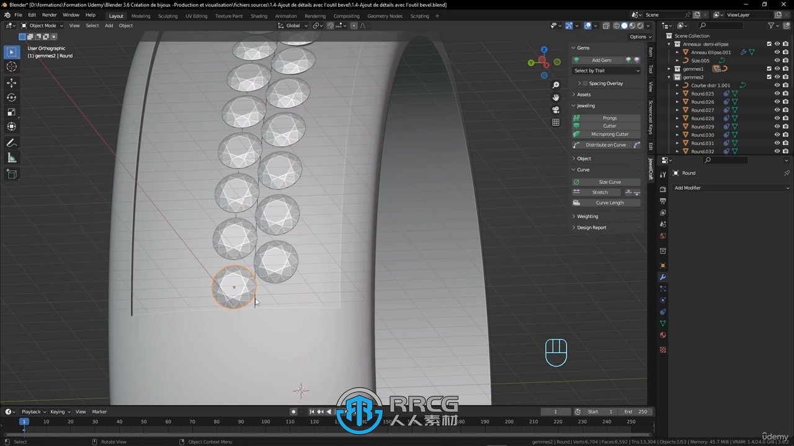This screenshot has width=794, height=446.
Task: Enable the Spacing Overlay checkbox
Action: [x=585, y=84]
